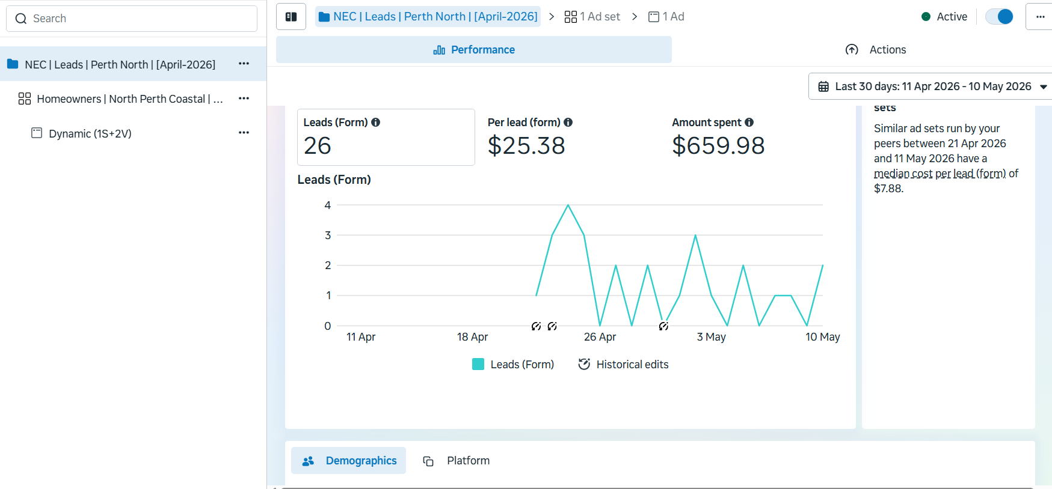The height and width of the screenshot is (489, 1052).
Task: Switch to the Platform tab
Action: (x=457, y=461)
